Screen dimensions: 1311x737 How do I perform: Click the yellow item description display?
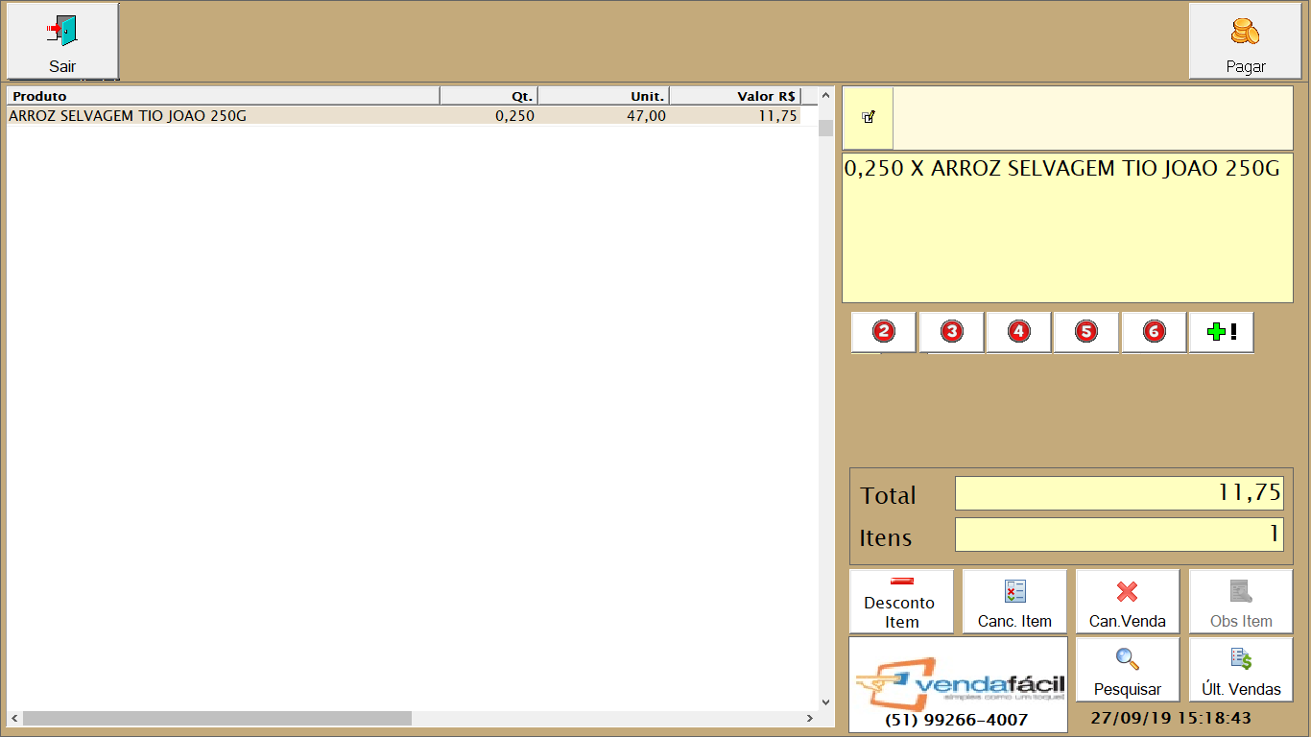point(1067,227)
